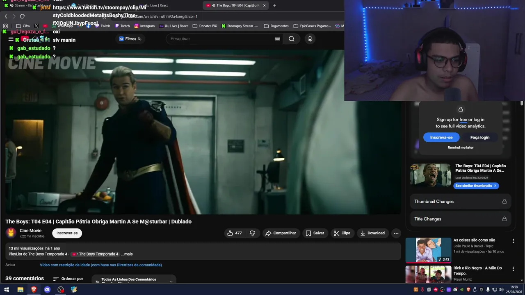Open Windows Start menu
The image size is (525, 295).
click(x=7, y=289)
